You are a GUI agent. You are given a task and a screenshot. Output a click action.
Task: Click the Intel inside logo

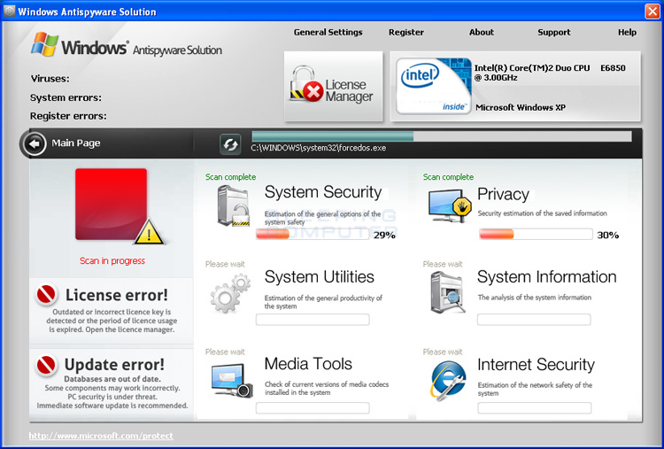coord(433,87)
